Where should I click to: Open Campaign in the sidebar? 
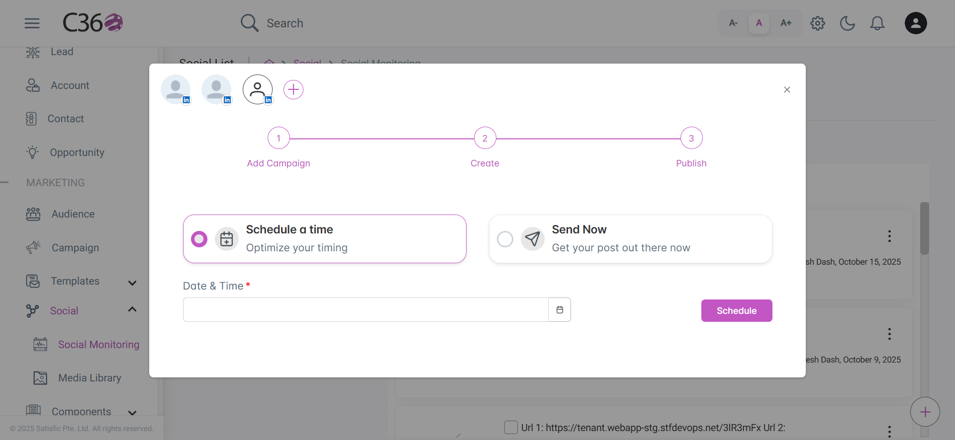coord(75,248)
